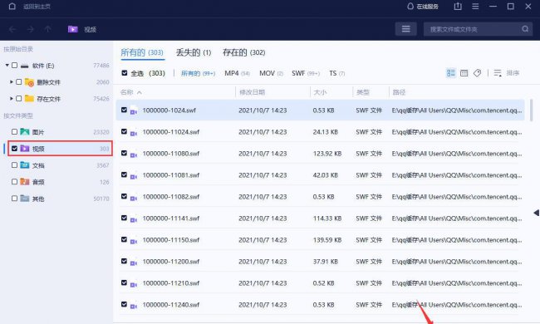
Task: Check the Other type checkbox
Action: click(x=14, y=199)
